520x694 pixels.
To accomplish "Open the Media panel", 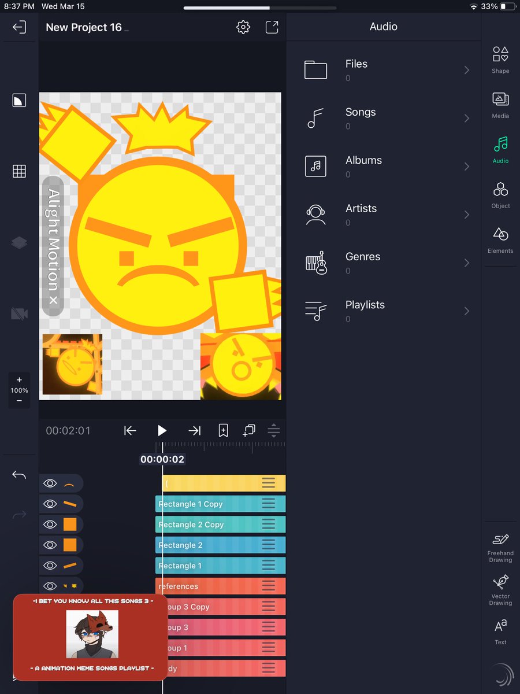I will 500,105.
